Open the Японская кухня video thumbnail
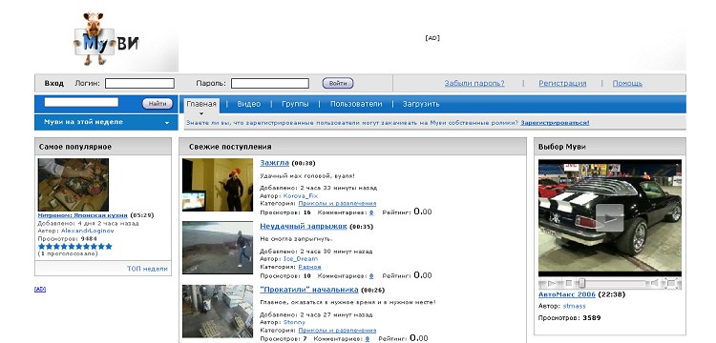 (x=74, y=185)
